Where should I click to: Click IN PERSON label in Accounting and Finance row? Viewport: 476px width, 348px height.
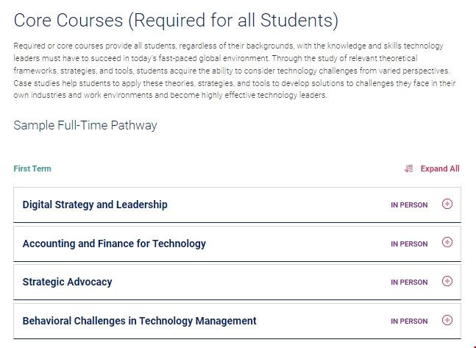click(409, 244)
